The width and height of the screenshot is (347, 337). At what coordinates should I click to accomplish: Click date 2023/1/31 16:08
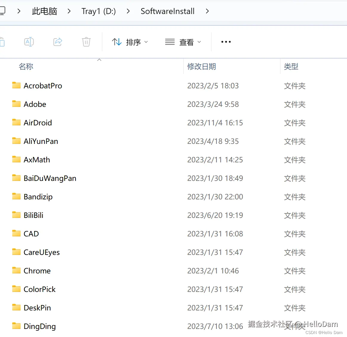[x=215, y=234]
